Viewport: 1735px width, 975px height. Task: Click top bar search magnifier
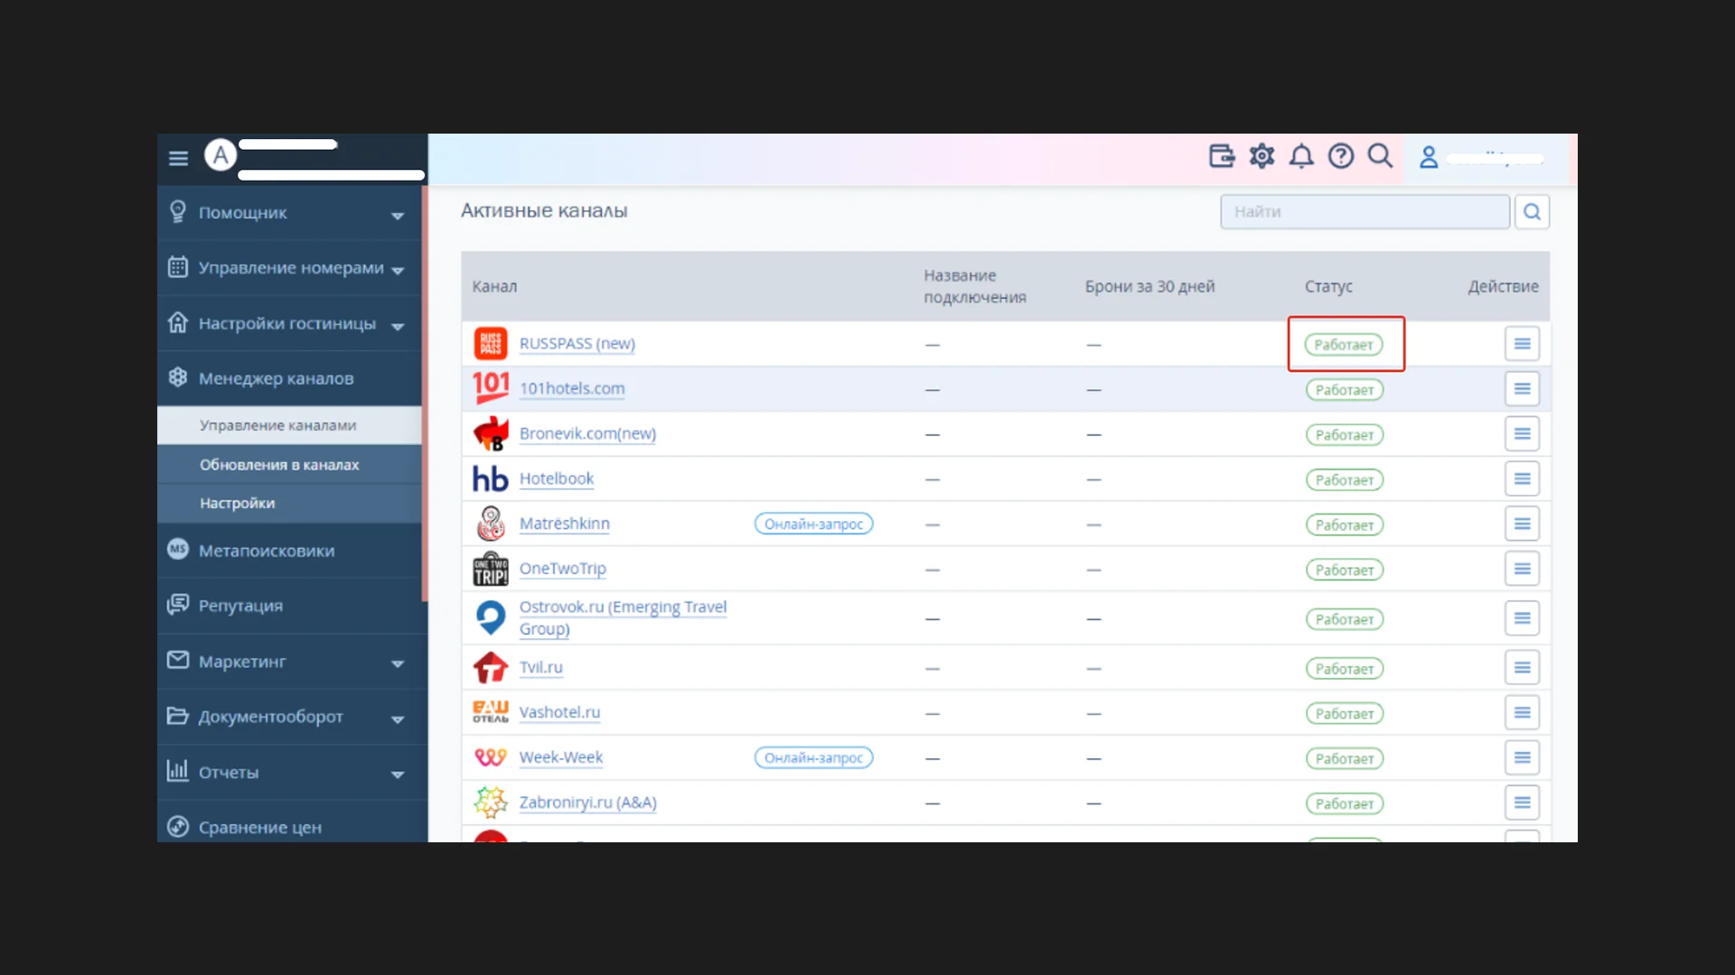[1380, 156]
